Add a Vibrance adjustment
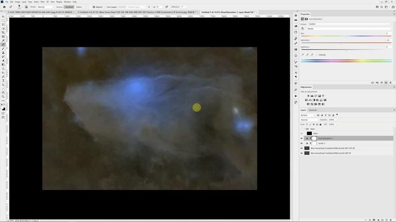Viewport: 396px width, 222px height. pos(323,96)
